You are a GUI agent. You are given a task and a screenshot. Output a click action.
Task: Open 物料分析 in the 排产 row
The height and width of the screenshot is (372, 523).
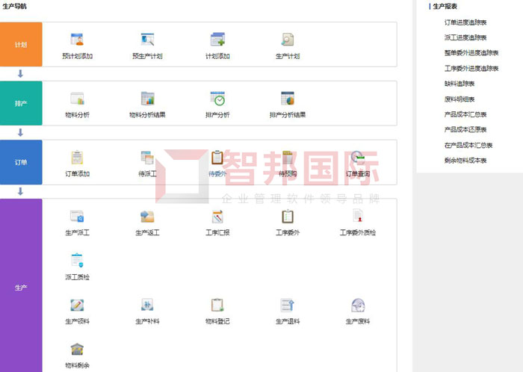[x=77, y=99]
